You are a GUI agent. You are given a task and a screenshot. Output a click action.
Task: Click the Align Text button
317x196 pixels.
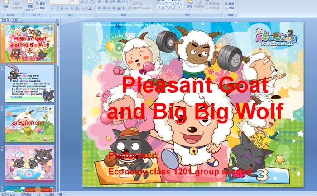(x=137, y=4)
